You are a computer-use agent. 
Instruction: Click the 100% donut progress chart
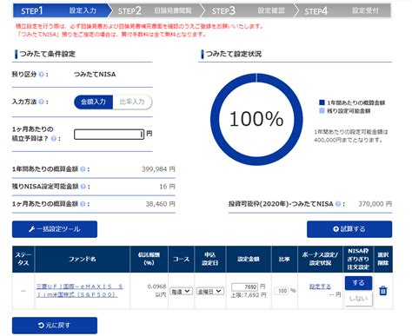point(256,119)
